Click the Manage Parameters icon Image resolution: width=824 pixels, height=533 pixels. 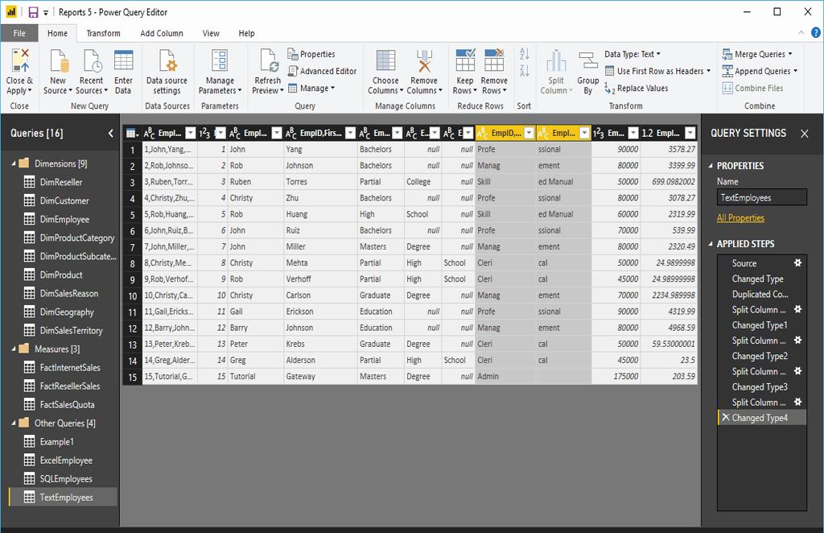[220, 60]
